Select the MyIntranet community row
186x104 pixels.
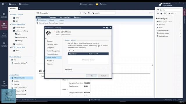pos(94,20)
